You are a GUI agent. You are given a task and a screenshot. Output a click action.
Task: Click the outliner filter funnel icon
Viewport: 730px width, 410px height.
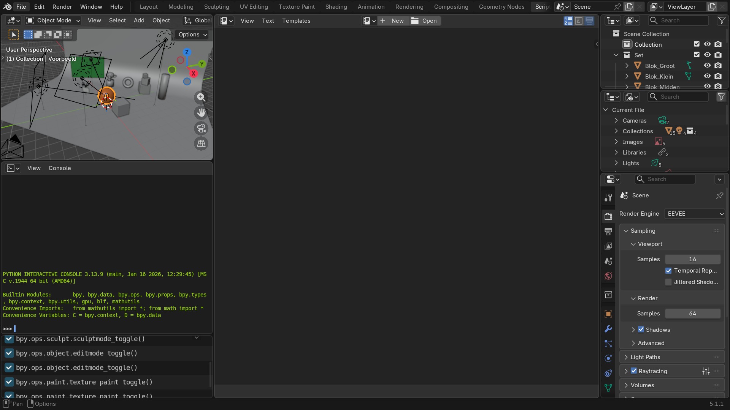(x=721, y=20)
